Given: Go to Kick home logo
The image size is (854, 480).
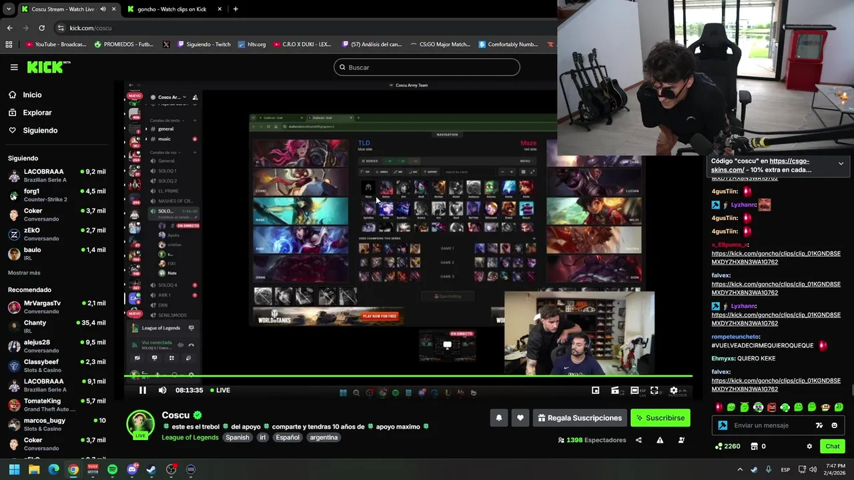Looking at the screenshot, I should pos(48,67).
